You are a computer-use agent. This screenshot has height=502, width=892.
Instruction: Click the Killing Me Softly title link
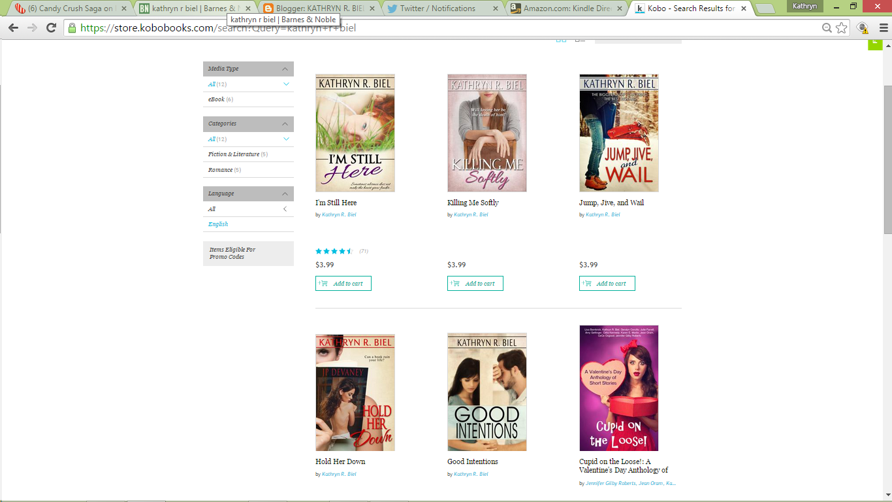pos(473,203)
